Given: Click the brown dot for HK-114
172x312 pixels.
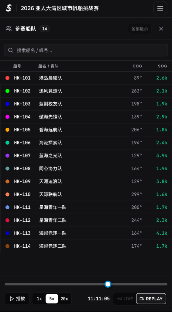Looking at the screenshot, I should coord(7,246).
